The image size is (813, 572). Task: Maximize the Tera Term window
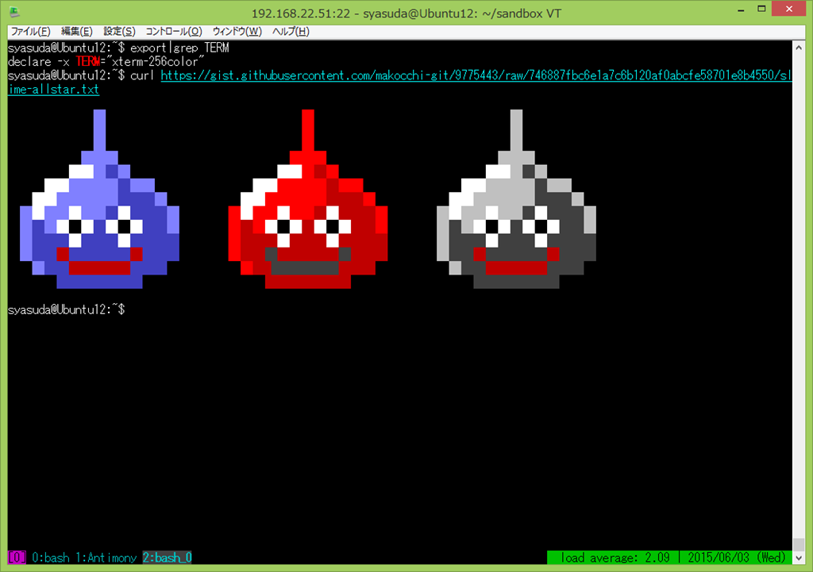(x=761, y=10)
